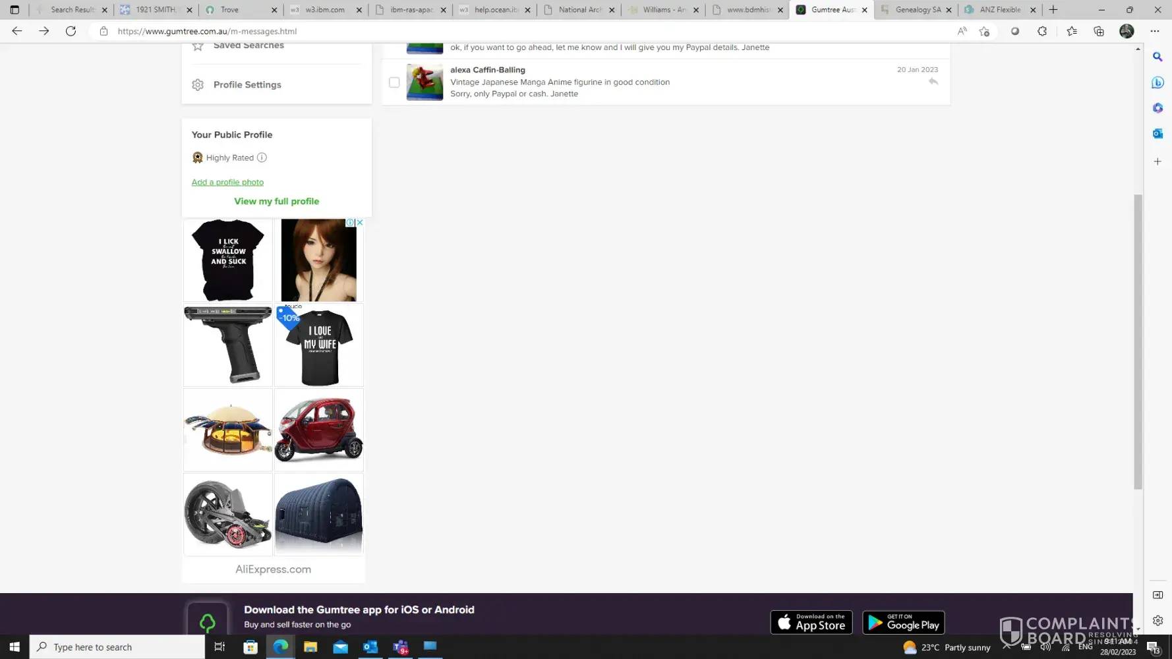Go forward in browser history
Screen dimensions: 1172x659
pos(44,31)
